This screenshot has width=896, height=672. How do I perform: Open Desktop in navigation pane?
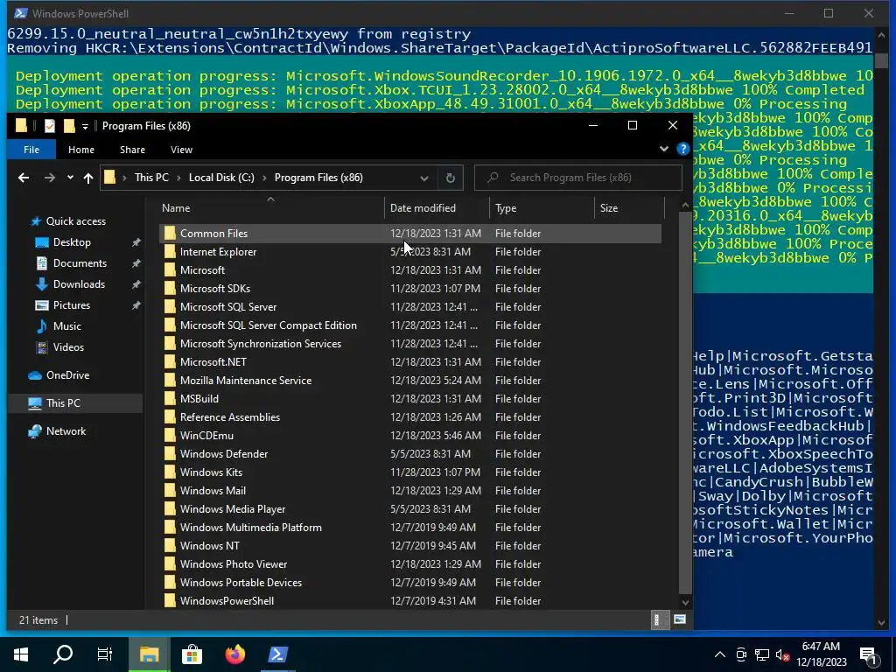point(72,242)
